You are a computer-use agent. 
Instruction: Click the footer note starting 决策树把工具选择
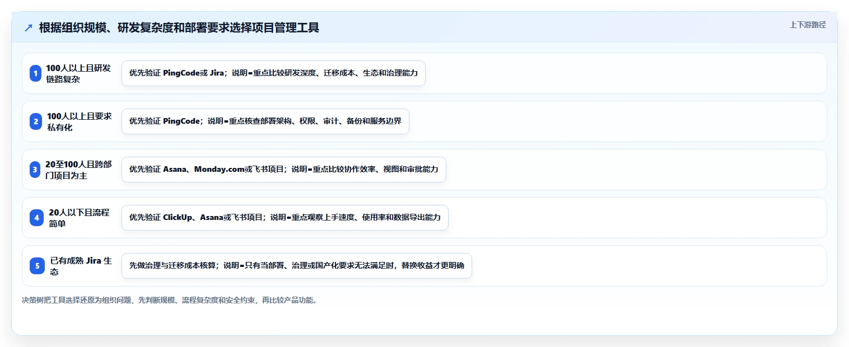click(x=170, y=300)
